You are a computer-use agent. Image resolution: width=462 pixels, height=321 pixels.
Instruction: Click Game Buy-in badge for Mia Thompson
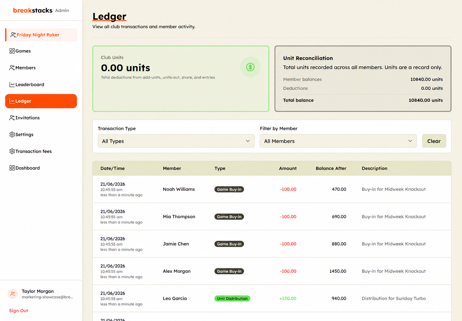[x=229, y=217]
